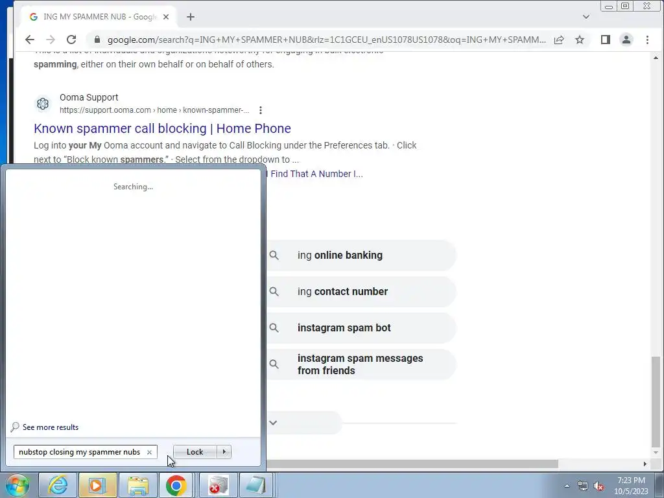
Task: Click the forward navigation arrow
Action: pos(51,40)
